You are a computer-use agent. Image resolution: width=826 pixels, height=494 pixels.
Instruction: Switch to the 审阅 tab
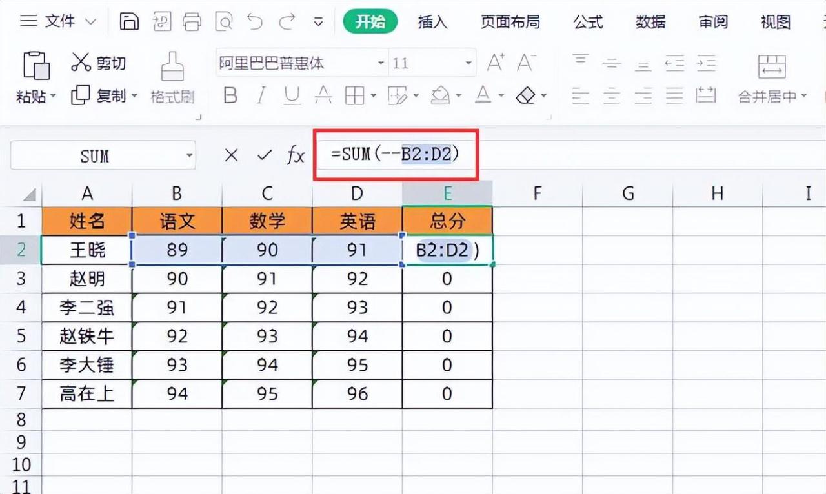pos(713,22)
